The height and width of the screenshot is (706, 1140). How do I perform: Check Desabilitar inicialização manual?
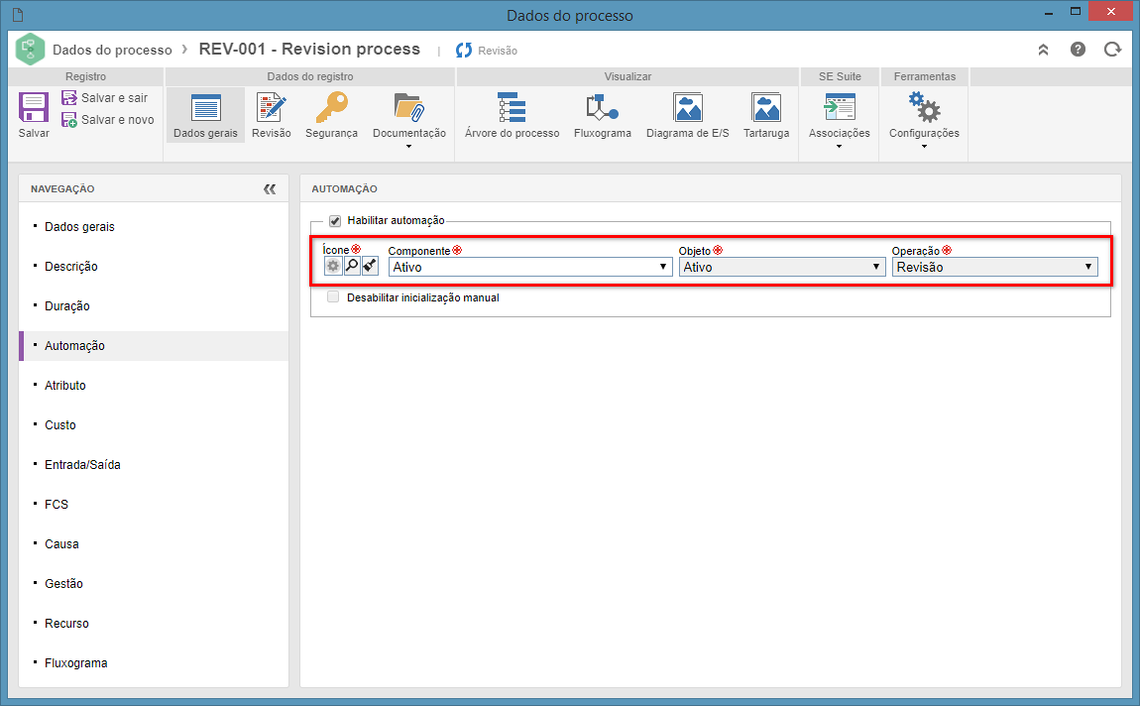coord(333,296)
